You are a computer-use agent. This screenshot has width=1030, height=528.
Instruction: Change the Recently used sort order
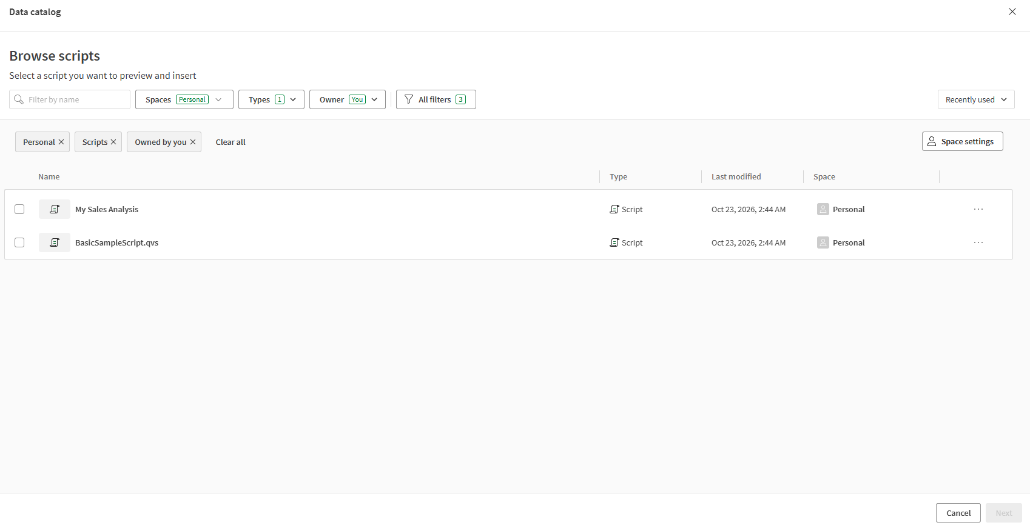(976, 99)
